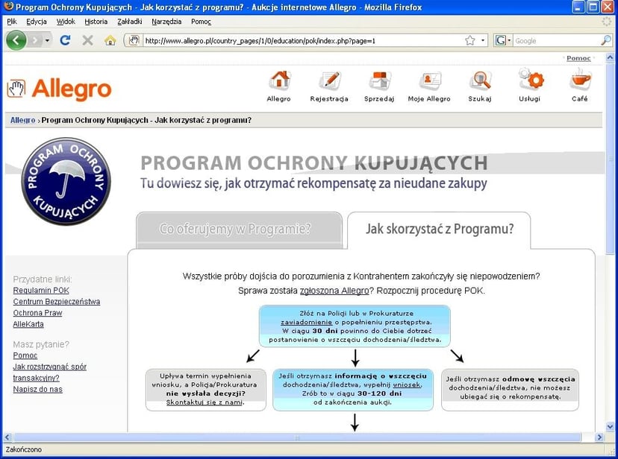Click the Allegro house icon in the site navigation
Viewport: 618px width, 459px height.
pyautogui.click(x=279, y=80)
